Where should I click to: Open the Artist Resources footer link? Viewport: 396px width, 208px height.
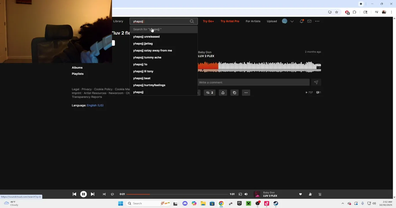95,93
